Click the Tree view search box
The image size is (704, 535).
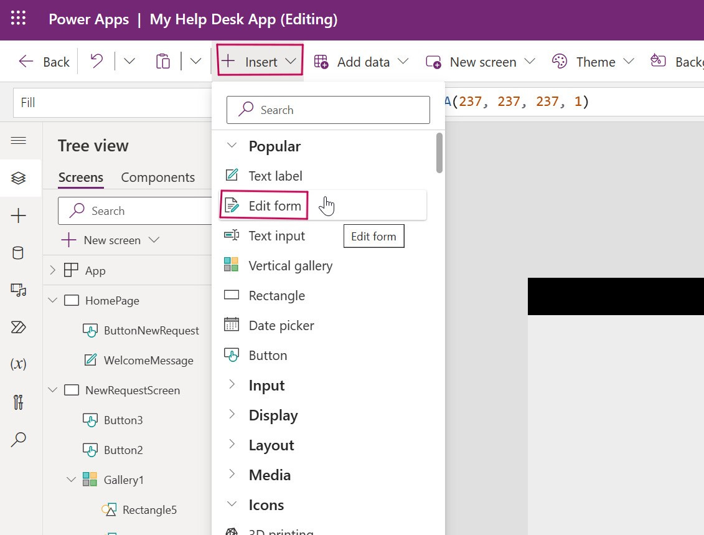point(134,211)
